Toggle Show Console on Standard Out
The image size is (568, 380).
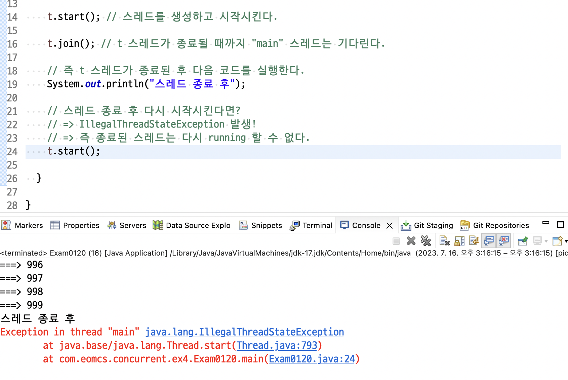tap(489, 241)
